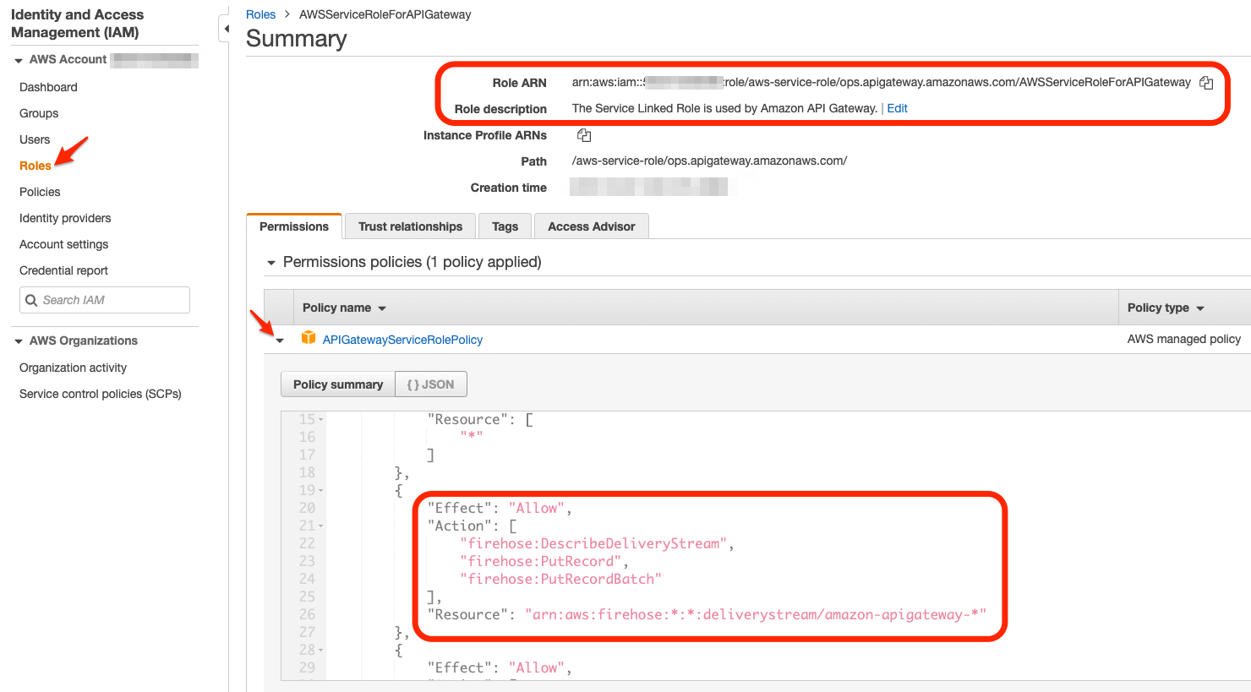
Task: Switch to the Trust relationships tab
Action: [x=409, y=226]
